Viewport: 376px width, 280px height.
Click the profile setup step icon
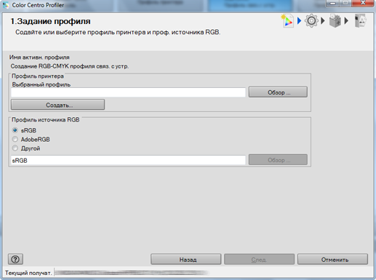(287, 21)
